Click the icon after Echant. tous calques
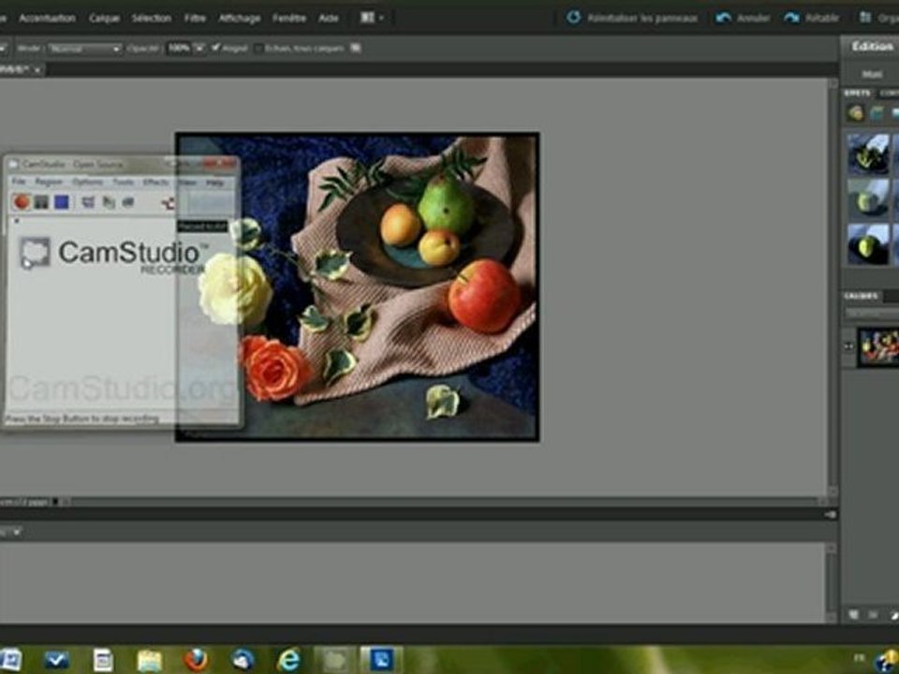 point(356,48)
